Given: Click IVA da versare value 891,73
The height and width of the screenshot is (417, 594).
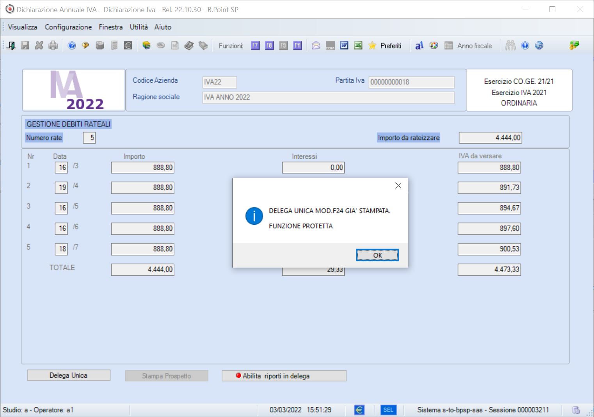Looking at the screenshot, I should (489, 188).
